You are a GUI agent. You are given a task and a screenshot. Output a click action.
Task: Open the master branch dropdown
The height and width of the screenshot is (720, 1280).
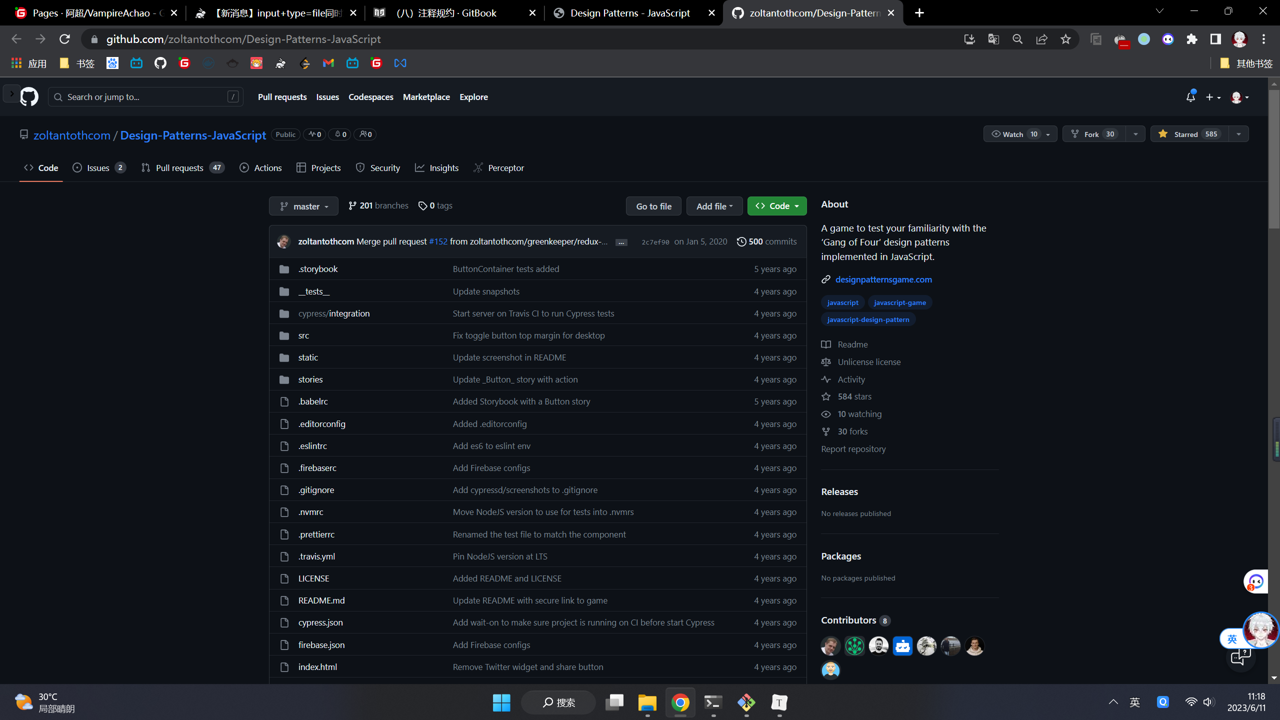(303, 206)
